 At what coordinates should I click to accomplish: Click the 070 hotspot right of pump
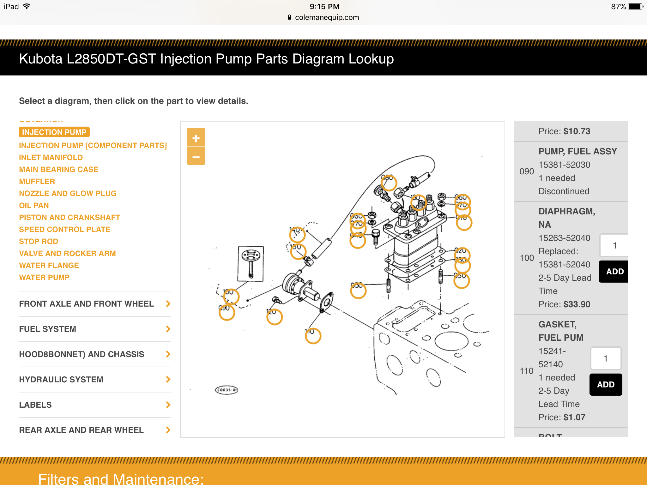click(x=463, y=210)
